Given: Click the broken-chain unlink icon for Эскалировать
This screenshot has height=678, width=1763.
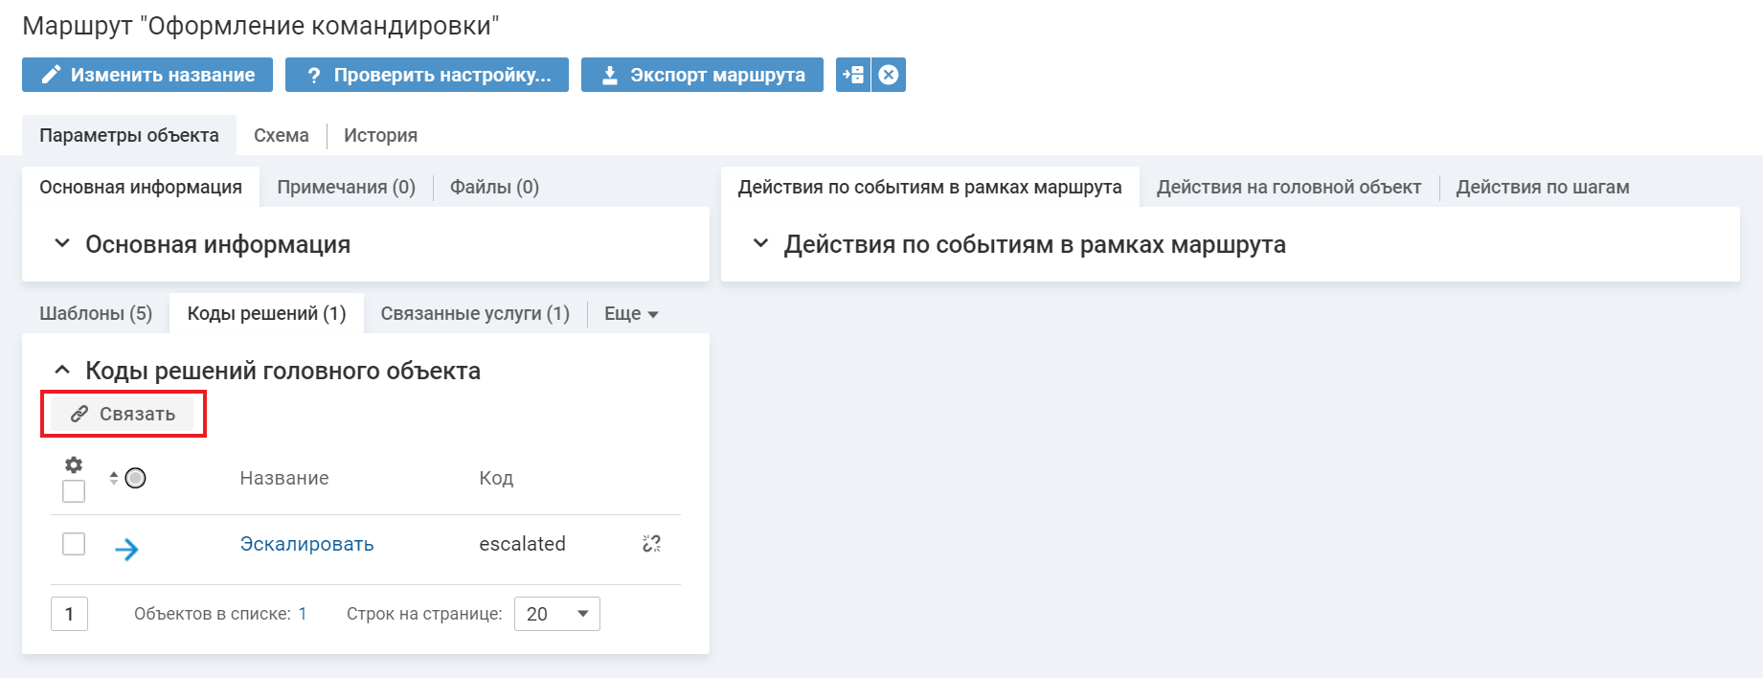Looking at the screenshot, I should coord(651,544).
